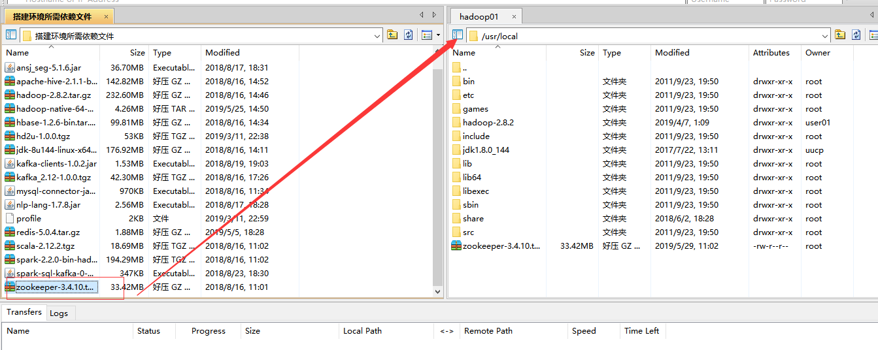
Task: Click the apache-hive-2.1.1 archive icon
Action: coord(10,81)
